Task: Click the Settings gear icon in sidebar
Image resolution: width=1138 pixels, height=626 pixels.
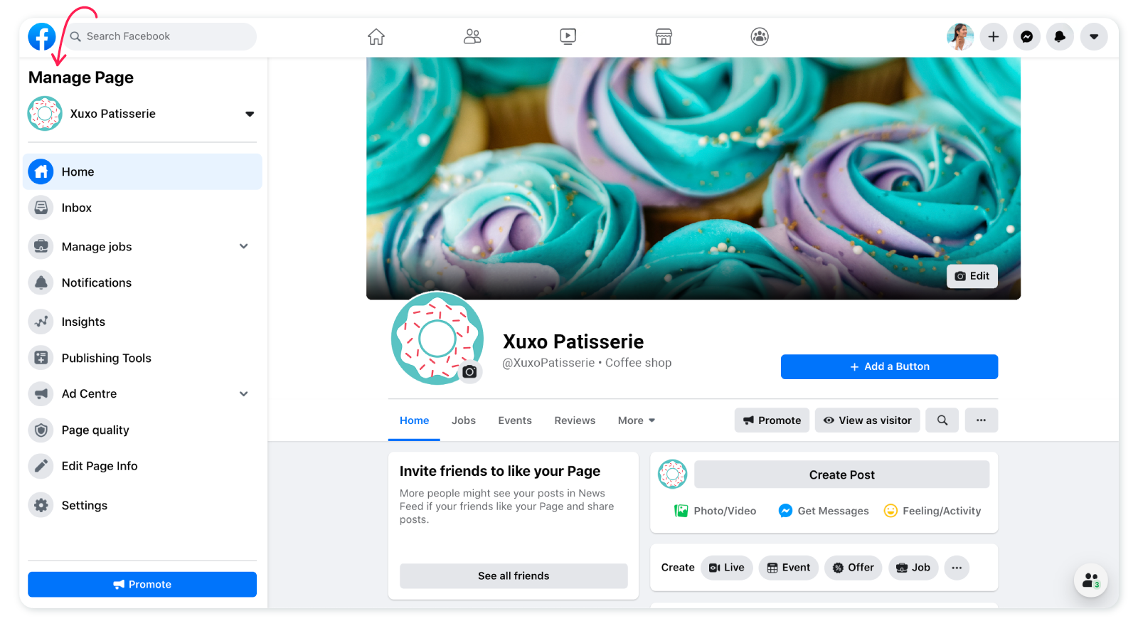Action: point(41,505)
